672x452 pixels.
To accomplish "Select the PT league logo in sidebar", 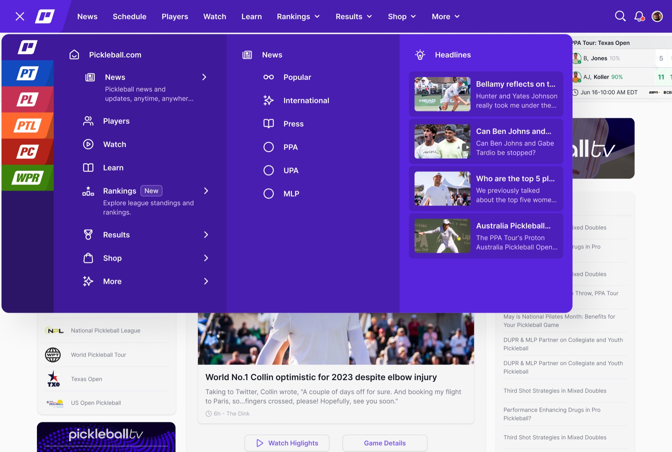I will click(x=27, y=73).
